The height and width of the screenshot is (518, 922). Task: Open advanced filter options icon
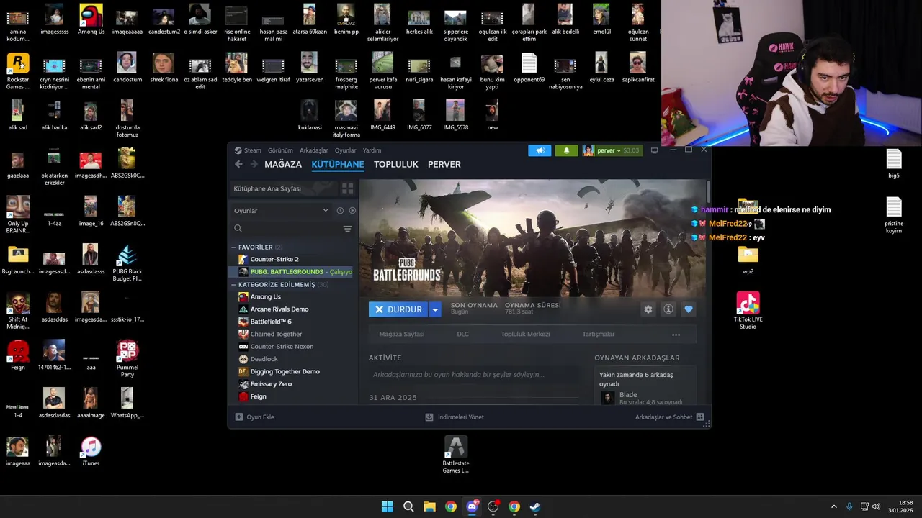point(347,229)
